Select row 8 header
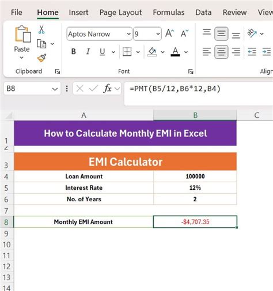Viewport: 273px width, 291px height. tap(6, 222)
